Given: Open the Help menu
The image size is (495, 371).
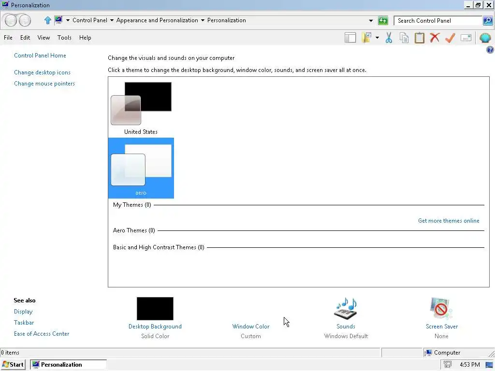Looking at the screenshot, I should click(85, 38).
